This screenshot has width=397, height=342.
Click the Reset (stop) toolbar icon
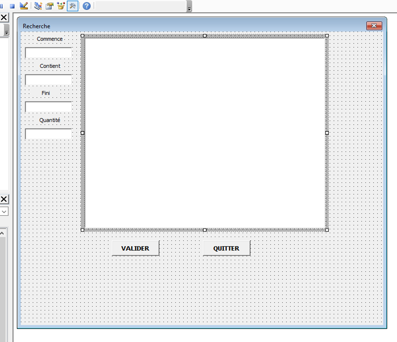12,6
